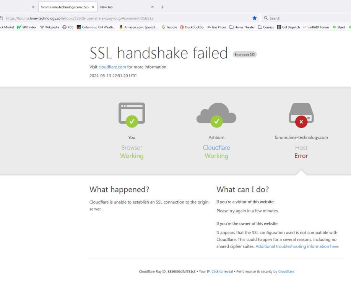This screenshot has width=351, height=287.
Task: Click the URL address bar
Action: tap(128, 18)
